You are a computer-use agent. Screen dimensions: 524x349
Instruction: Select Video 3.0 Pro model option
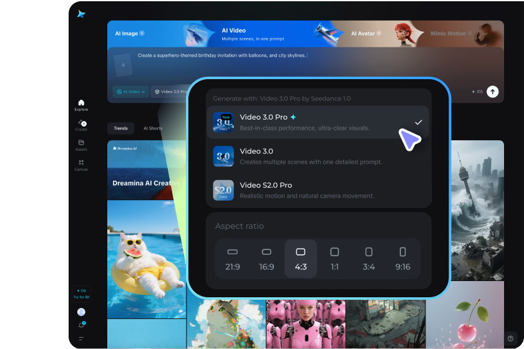coord(318,122)
